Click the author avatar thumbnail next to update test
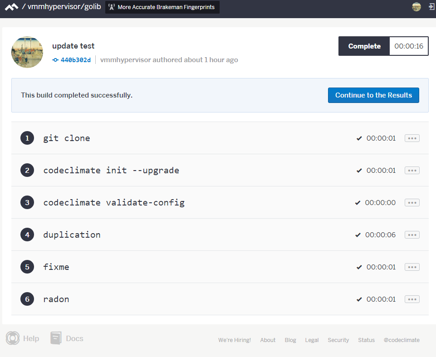Screen dimensions: 436x357 click(x=27, y=52)
